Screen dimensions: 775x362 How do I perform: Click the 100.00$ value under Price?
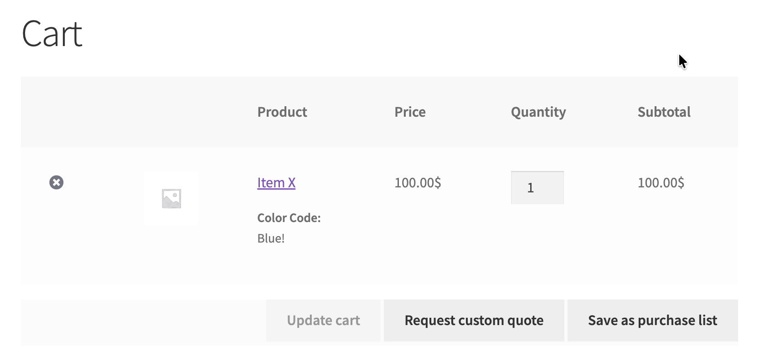pyautogui.click(x=418, y=183)
